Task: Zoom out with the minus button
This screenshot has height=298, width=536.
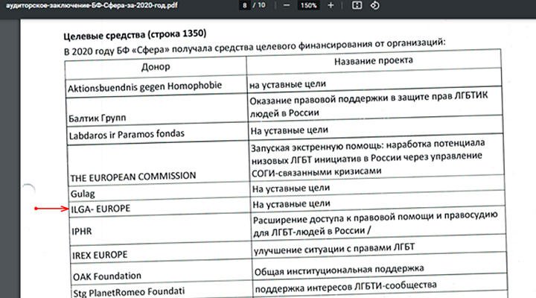Action: 287,5
